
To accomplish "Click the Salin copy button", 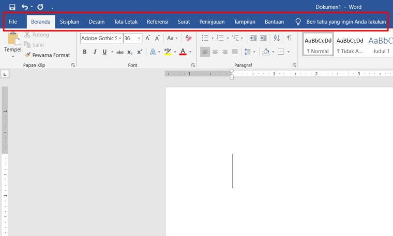I will (34, 45).
